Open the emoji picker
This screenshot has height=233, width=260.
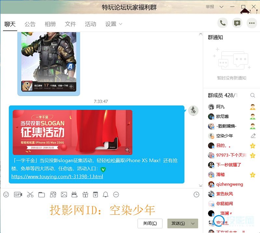[x=6, y=195]
